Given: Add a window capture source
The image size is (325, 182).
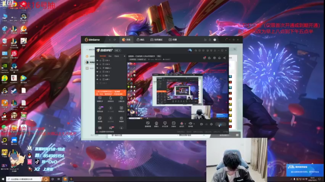Looking at the screenshot, I should pyautogui.click(x=173, y=124).
